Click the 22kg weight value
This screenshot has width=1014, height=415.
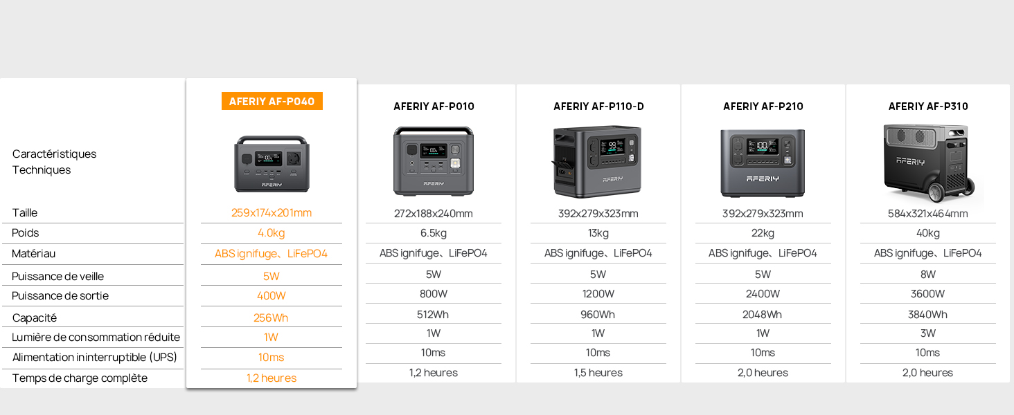click(763, 233)
